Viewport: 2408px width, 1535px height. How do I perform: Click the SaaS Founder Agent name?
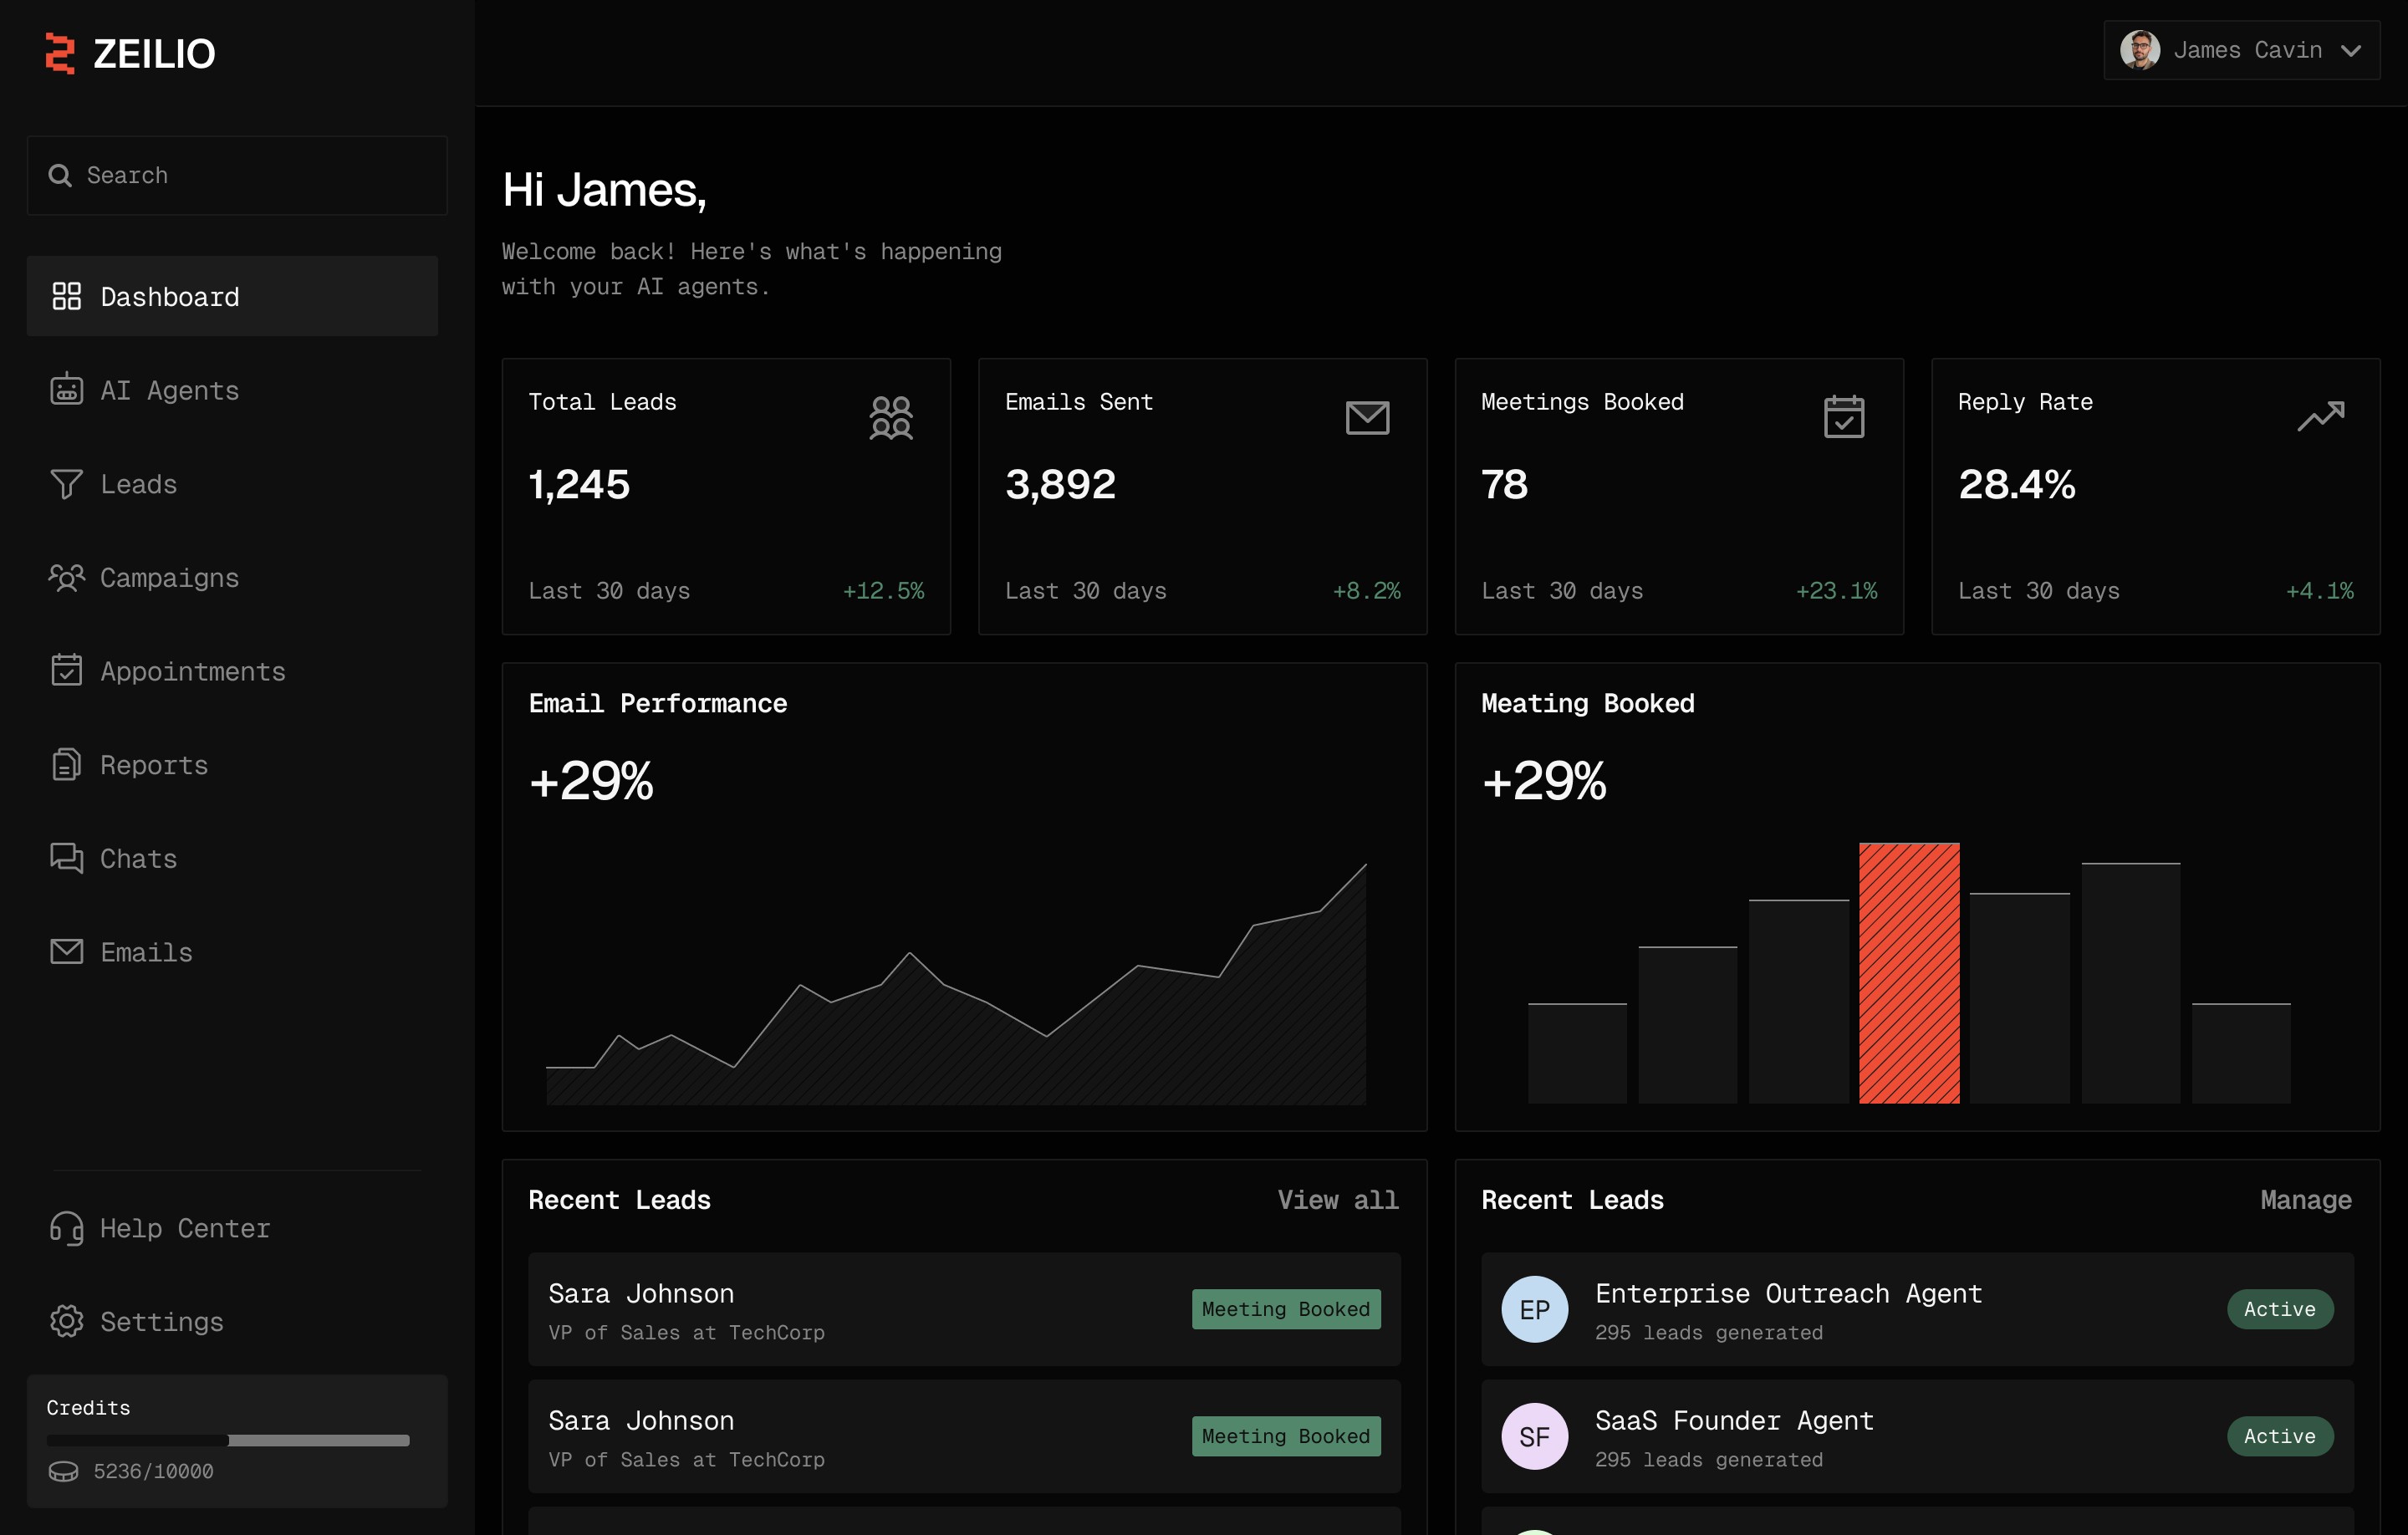coord(1734,1420)
